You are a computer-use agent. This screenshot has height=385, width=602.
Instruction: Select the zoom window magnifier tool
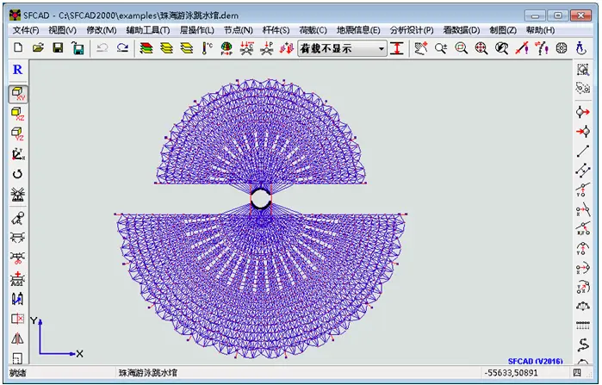(x=461, y=48)
